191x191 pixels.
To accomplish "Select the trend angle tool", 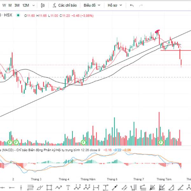I will [180, 187].
